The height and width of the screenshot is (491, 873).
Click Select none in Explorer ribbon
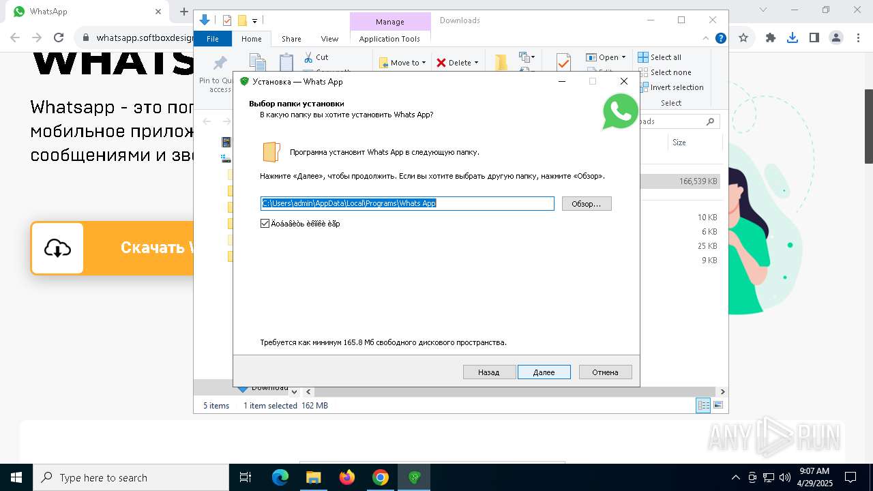[x=664, y=72]
